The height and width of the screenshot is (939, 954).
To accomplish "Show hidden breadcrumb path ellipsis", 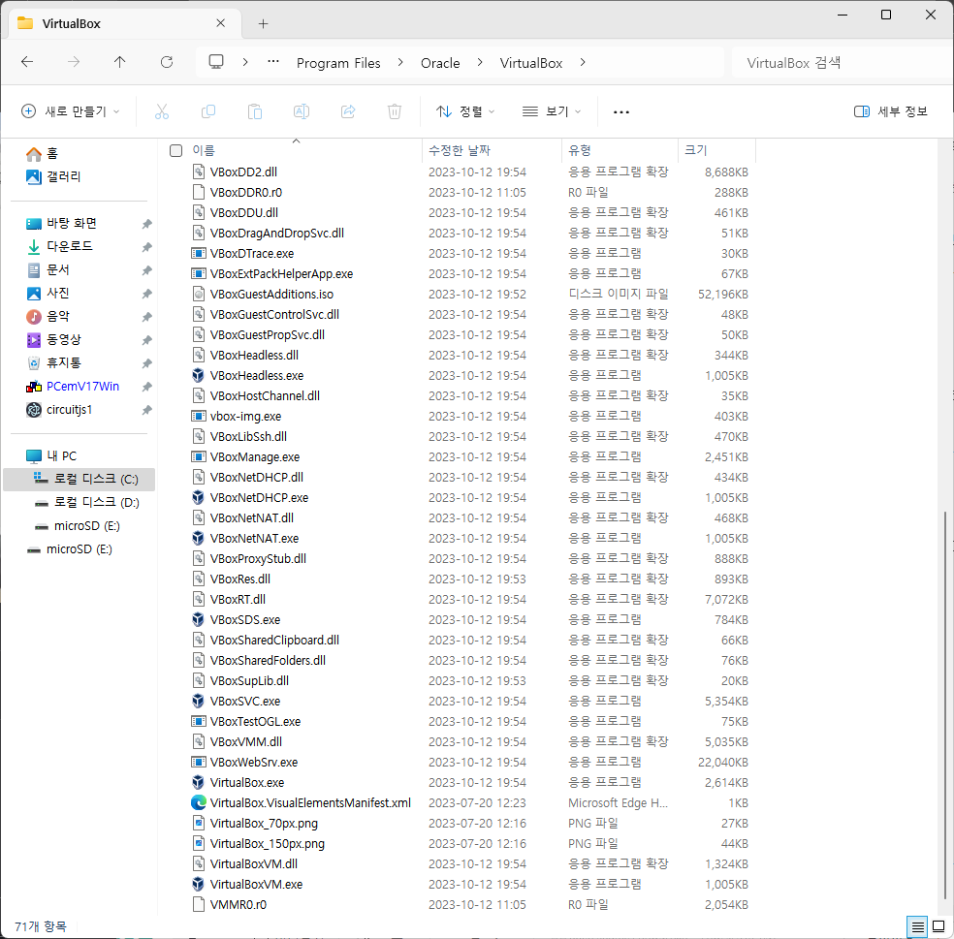I will click(273, 61).
